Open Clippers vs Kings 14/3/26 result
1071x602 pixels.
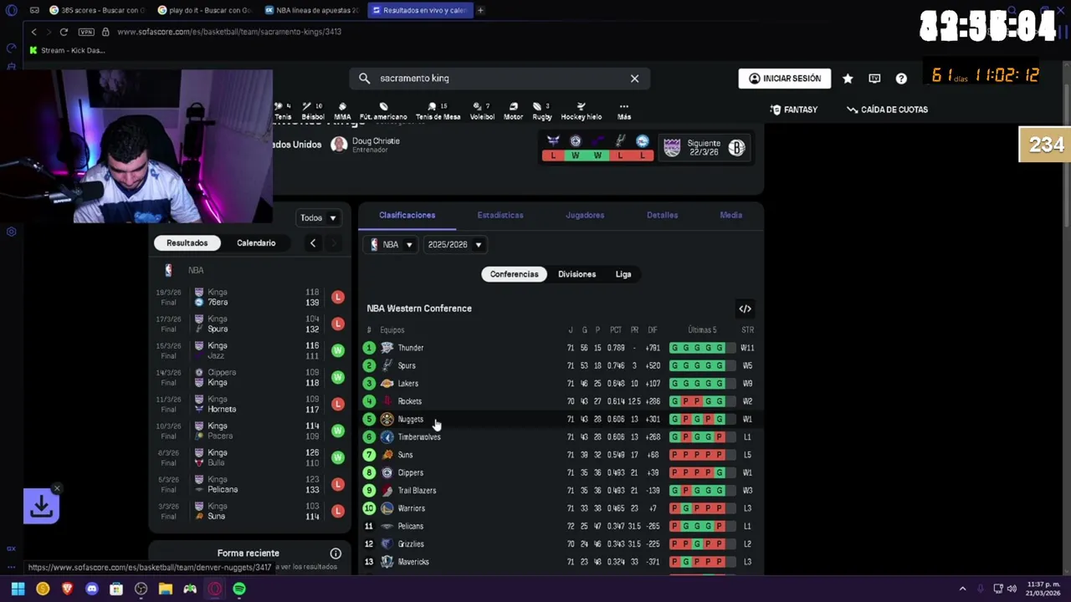pyautogui.click(x=250, y=378)
